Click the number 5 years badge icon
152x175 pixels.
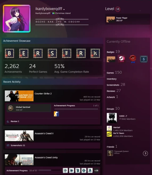coord(144,59)
